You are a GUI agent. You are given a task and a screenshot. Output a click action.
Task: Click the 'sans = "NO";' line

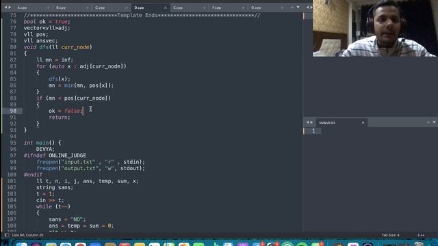[x=67, y=219]
